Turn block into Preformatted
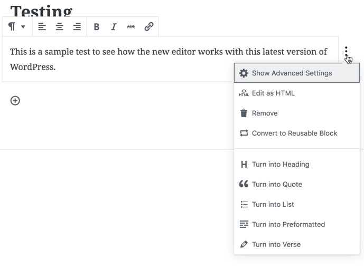Screen dimensions: 364x267 (x=297, y=224)
